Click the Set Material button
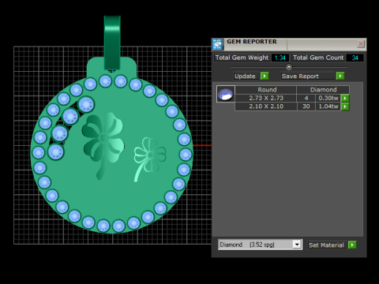 coord(326,245)
